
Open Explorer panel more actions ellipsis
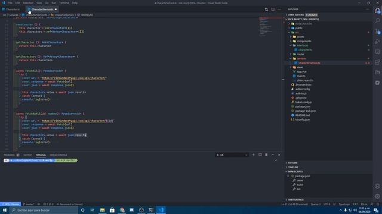(x=368, y=10)
